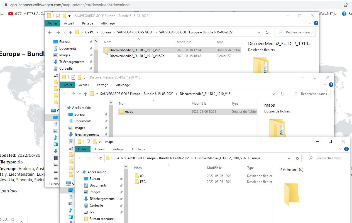Go up one level in SAUVEGARDE GOLF window
The width and height of the screenshot is (352, 223).
tap(70, 32)
